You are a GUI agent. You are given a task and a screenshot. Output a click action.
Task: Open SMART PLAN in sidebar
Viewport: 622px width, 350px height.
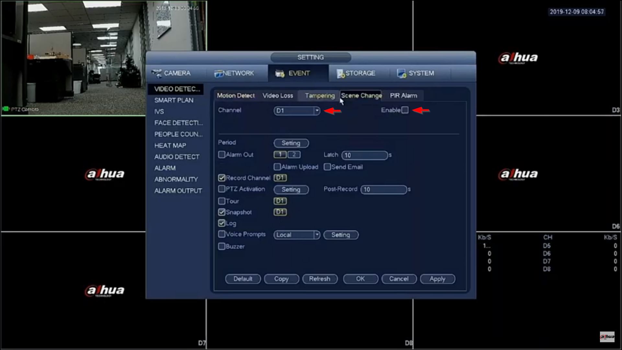point(174,100)
